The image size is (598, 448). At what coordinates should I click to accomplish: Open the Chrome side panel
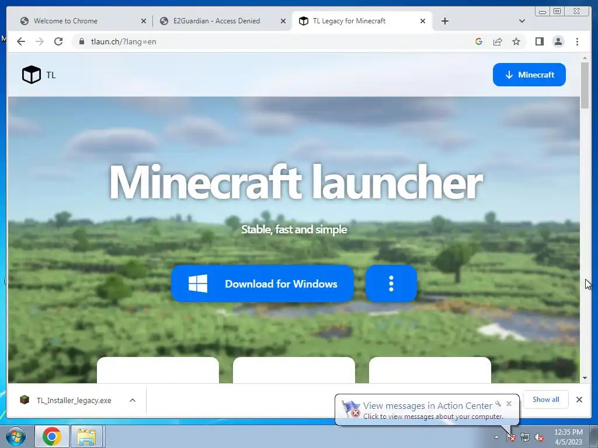pos(539,41)
